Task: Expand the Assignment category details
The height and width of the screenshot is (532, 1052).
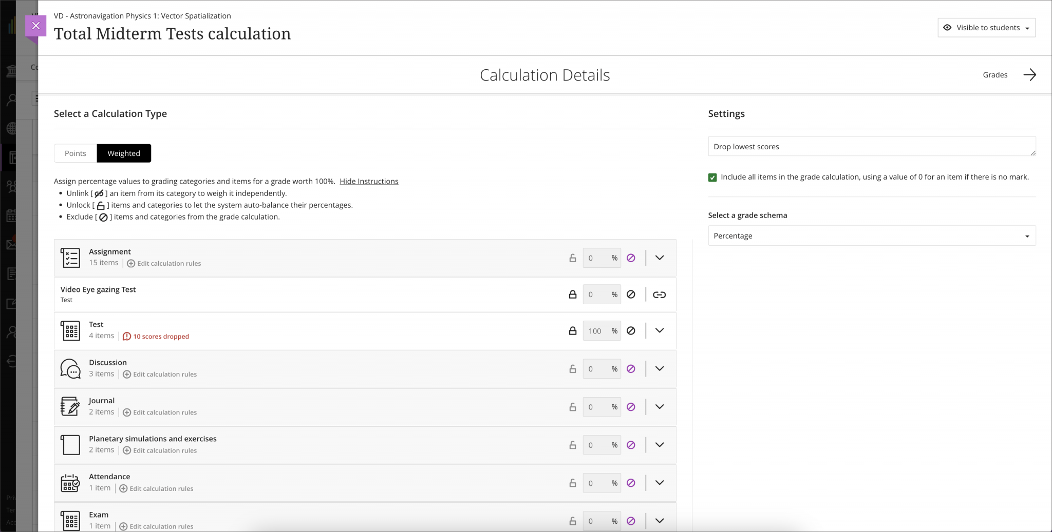Action: [660, 258]
